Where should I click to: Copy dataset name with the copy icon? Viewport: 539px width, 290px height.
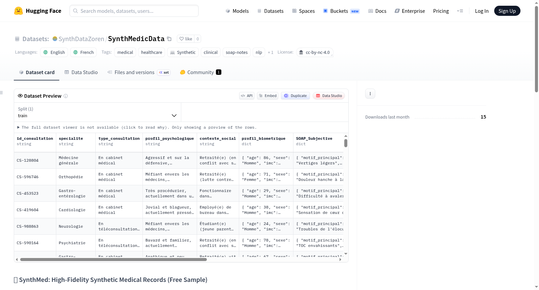169,39
